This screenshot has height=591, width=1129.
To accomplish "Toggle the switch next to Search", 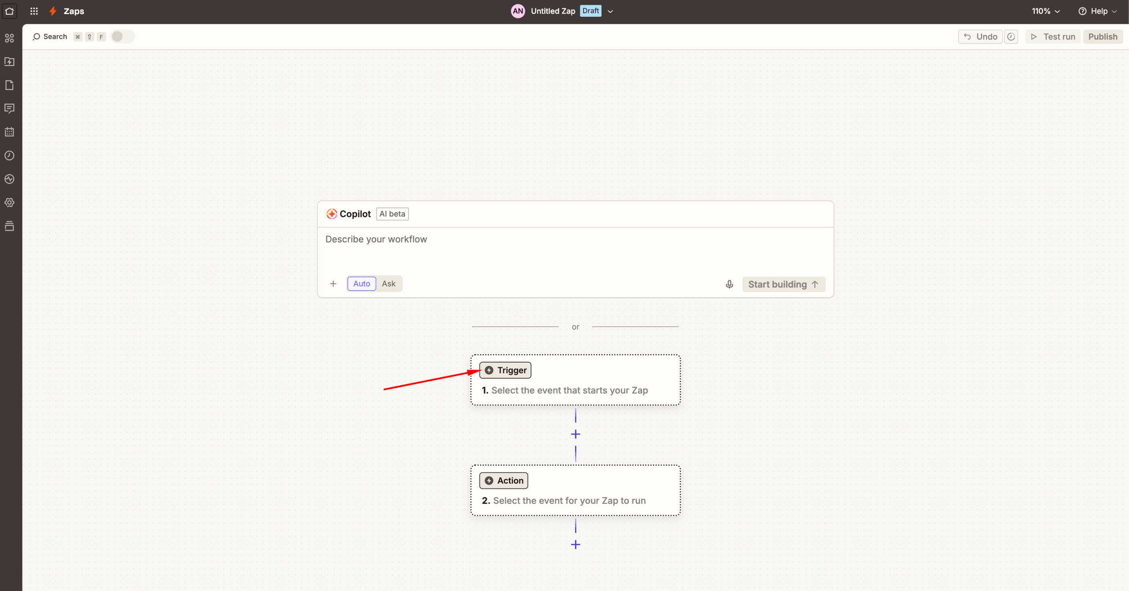I will [123, 37].
